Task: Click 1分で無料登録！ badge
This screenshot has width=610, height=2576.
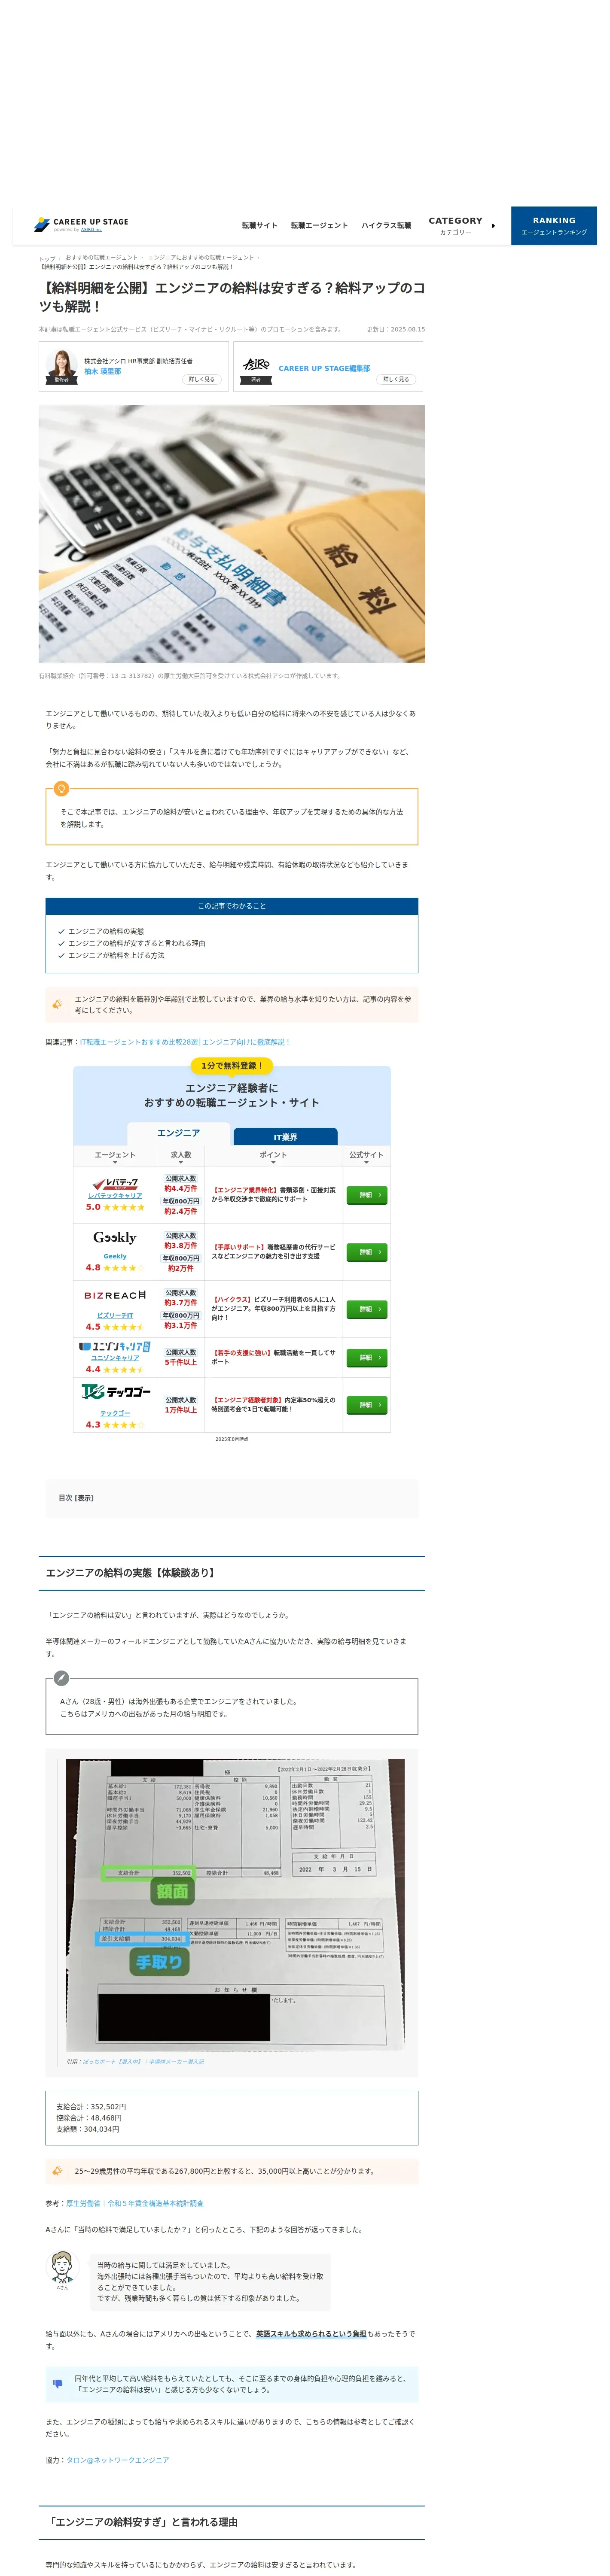Action: pyautogui.click(x=232, y=1066)
